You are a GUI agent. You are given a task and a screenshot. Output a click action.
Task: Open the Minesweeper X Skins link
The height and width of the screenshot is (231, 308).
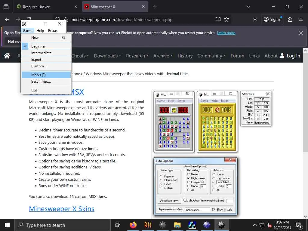coord(61,209)
